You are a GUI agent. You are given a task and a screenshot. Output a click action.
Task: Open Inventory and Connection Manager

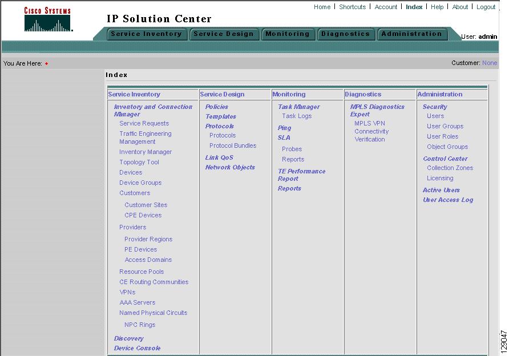point(153,110)
